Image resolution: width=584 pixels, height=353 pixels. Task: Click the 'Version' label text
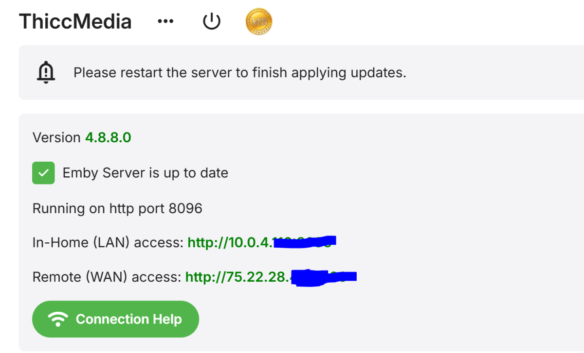pyautogui.click(x=56, y=137)
